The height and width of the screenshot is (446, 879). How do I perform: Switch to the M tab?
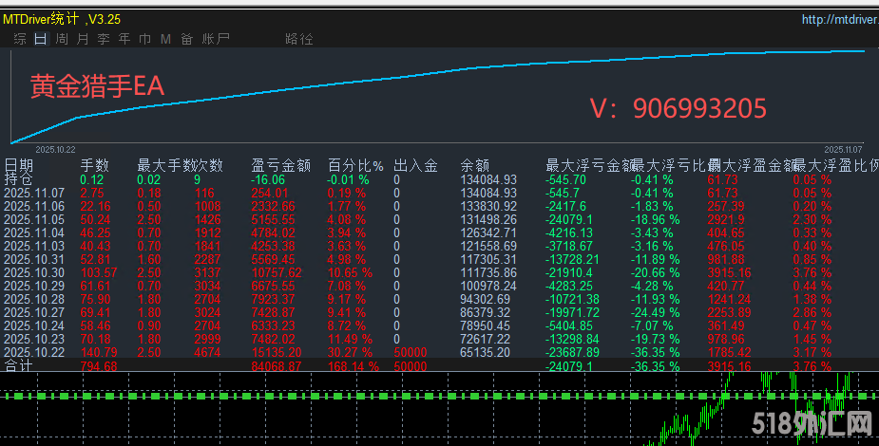165,39
